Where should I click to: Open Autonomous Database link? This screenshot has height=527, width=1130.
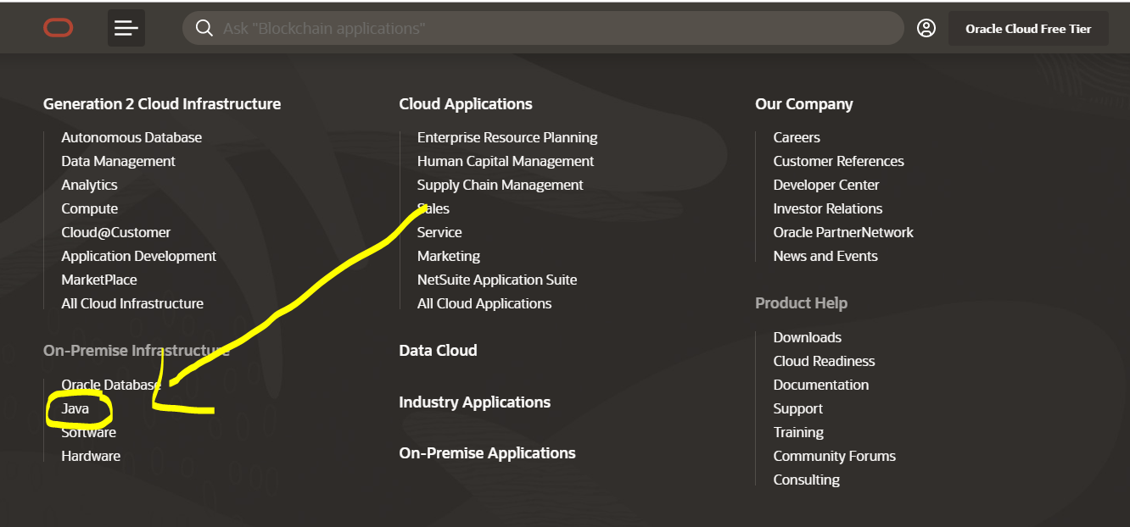[x=131, y=137]
